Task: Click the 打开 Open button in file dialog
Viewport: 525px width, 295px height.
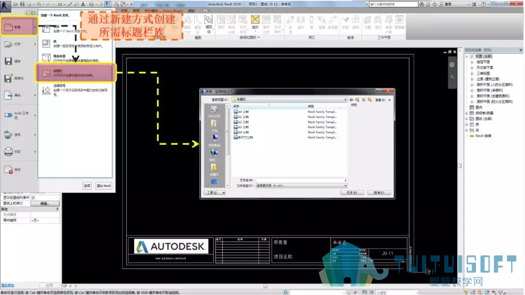Action: point(352,193)
